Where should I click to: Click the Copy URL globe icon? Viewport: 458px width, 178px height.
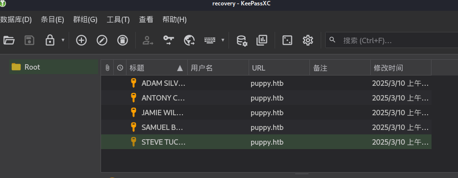tap(189, 40)
